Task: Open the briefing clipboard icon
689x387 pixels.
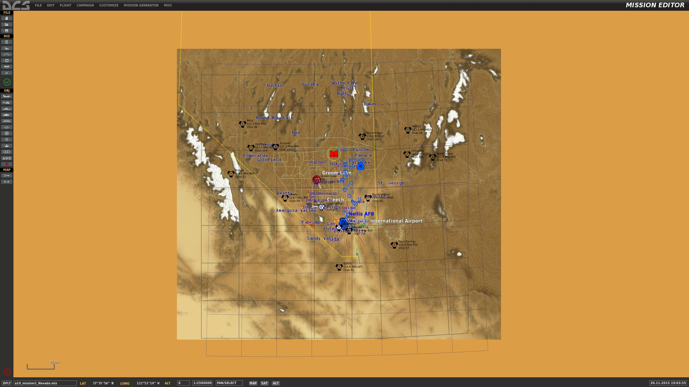Action: click(7, 42)
